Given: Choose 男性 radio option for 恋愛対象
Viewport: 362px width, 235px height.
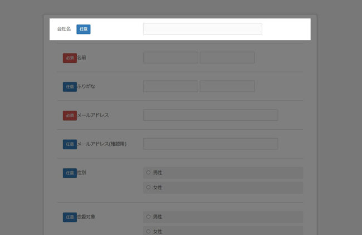Looking at the screenshot, I should (x=149, y=216).
